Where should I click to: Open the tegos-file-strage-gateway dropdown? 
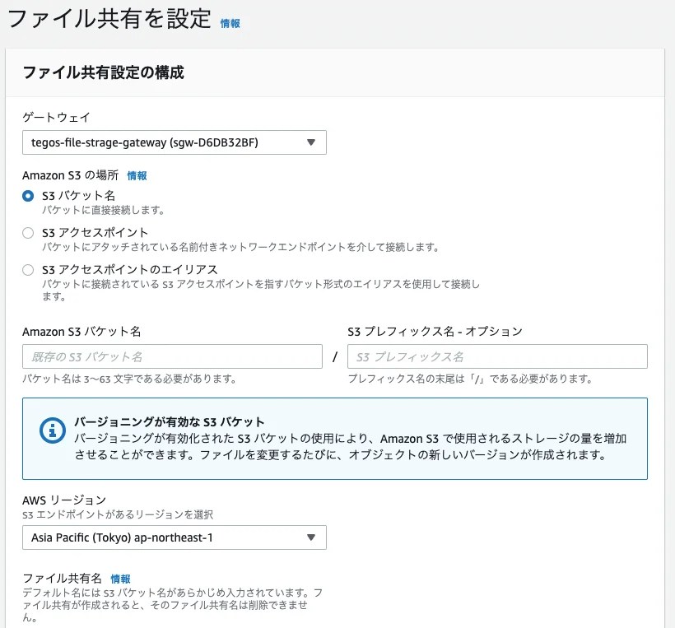tap(173, 142)
